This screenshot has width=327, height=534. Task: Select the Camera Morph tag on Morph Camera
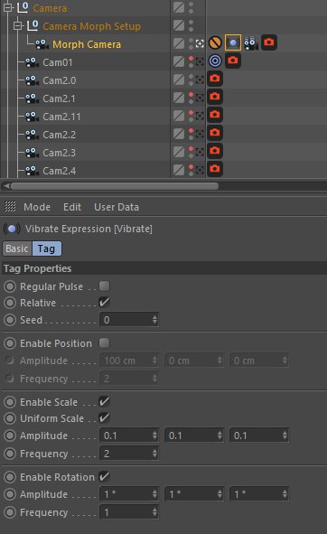tap(251, 43)
